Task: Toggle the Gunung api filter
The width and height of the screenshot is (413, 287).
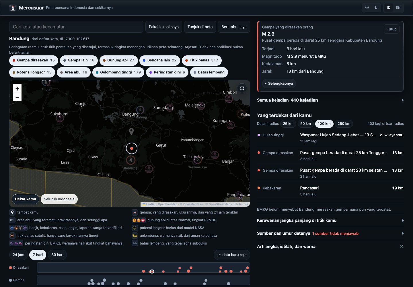Action: (x=119, y=60)
